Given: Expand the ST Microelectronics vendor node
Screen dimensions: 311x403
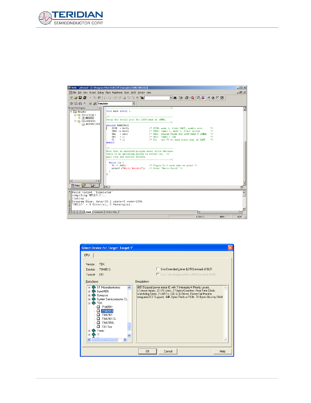Looking at the screenshot, I should click(x=89, y=287).
